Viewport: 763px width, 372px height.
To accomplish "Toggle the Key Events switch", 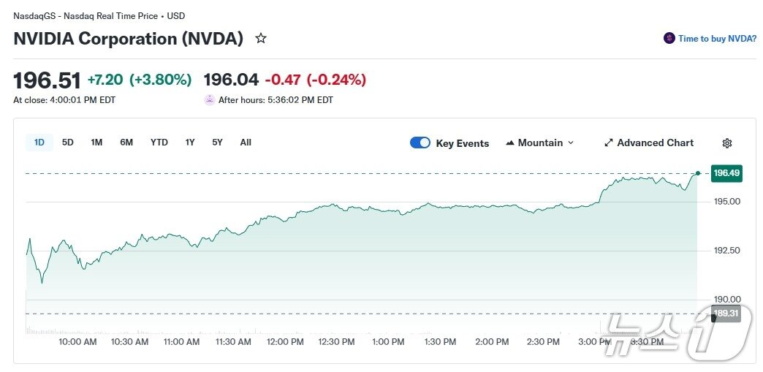I will [420, 143].
